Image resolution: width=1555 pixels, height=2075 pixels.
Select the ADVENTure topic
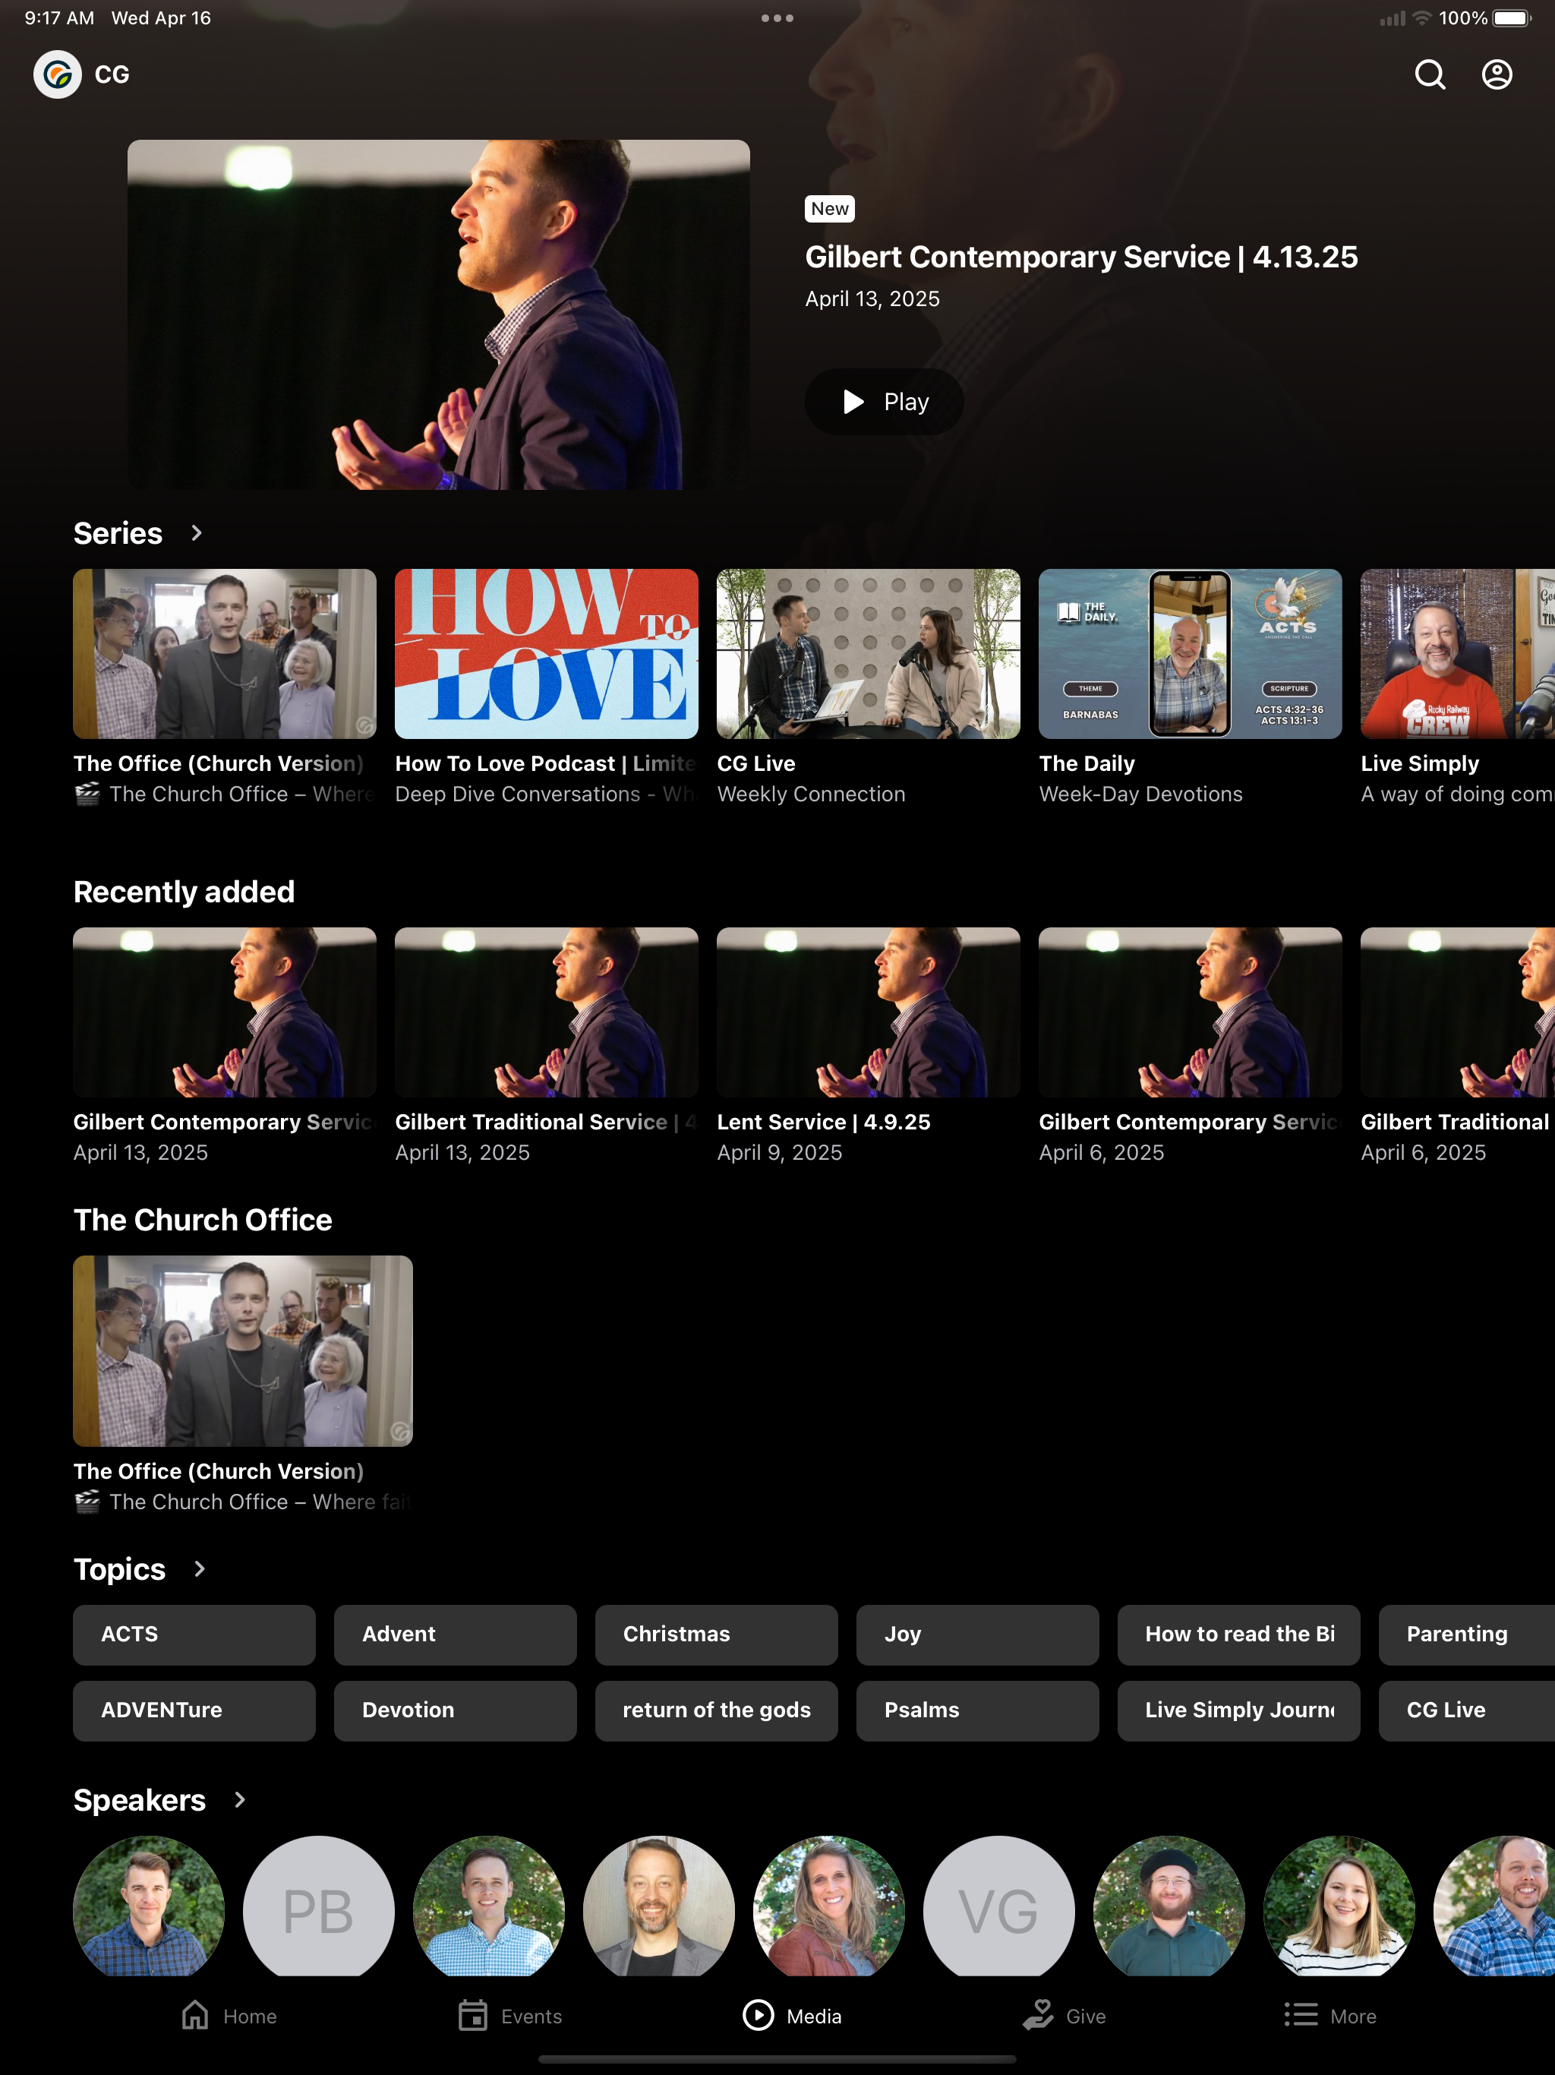click(194, 1710)
